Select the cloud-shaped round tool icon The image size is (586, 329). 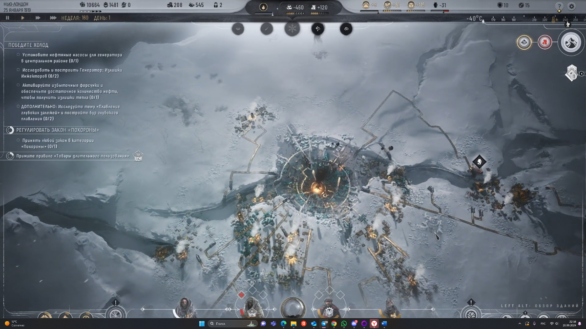click(x=346, y=29)
